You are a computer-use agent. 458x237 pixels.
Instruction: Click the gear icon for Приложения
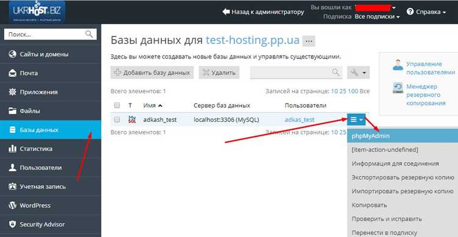pos(12,92)
